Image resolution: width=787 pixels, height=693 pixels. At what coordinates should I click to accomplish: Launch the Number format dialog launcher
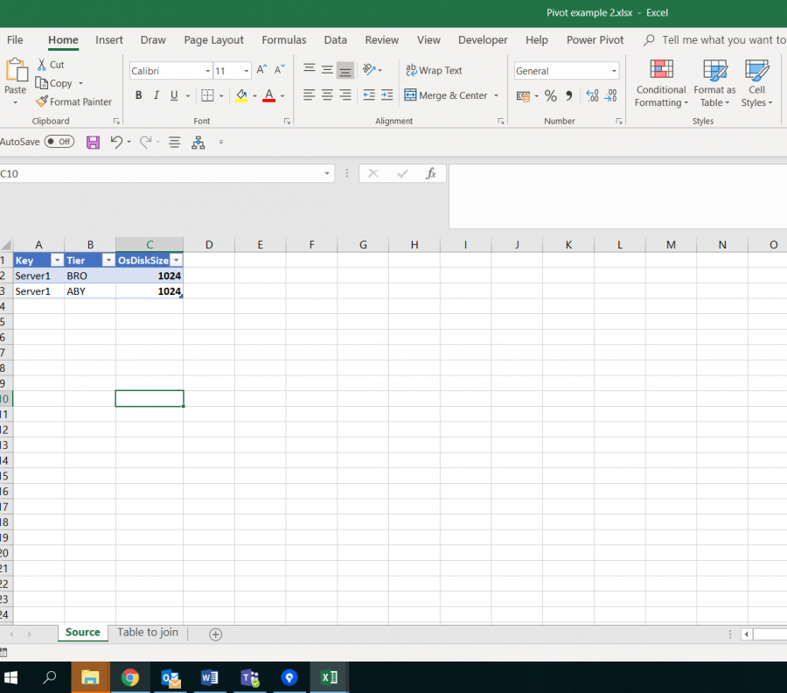619,122
